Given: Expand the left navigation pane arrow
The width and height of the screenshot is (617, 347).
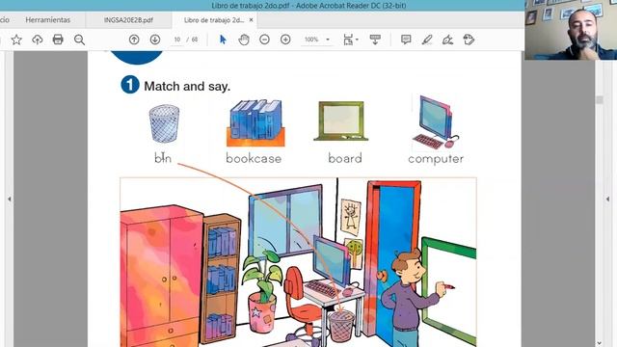Looking at the screenshot, I should click(9, 200).
